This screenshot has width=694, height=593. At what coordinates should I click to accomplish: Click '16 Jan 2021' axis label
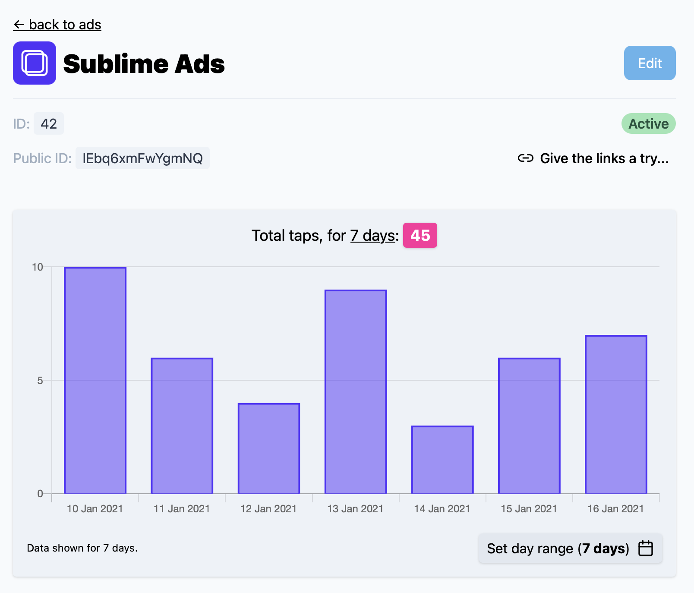click(x=615, y=509)
